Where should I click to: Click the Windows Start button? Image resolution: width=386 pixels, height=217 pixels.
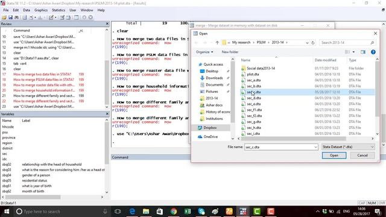(x=7, y=212)
